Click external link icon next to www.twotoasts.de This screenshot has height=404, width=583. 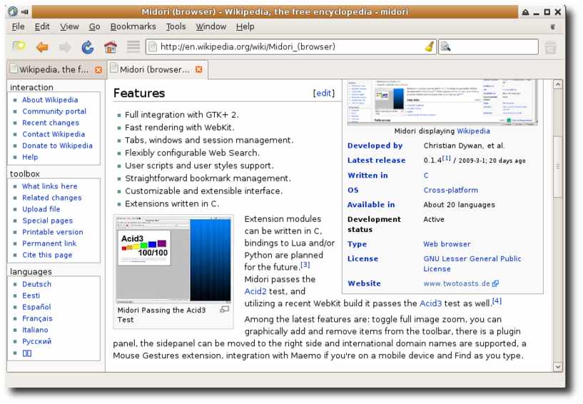[x=495, y=284]
